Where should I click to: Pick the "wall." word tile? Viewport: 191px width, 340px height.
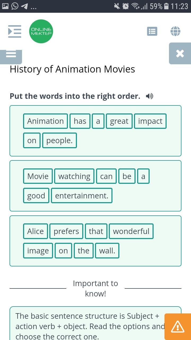107,251
